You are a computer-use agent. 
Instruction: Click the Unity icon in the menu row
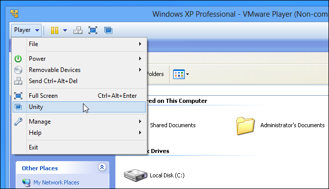pyautogui.click(x=18, y=107)
